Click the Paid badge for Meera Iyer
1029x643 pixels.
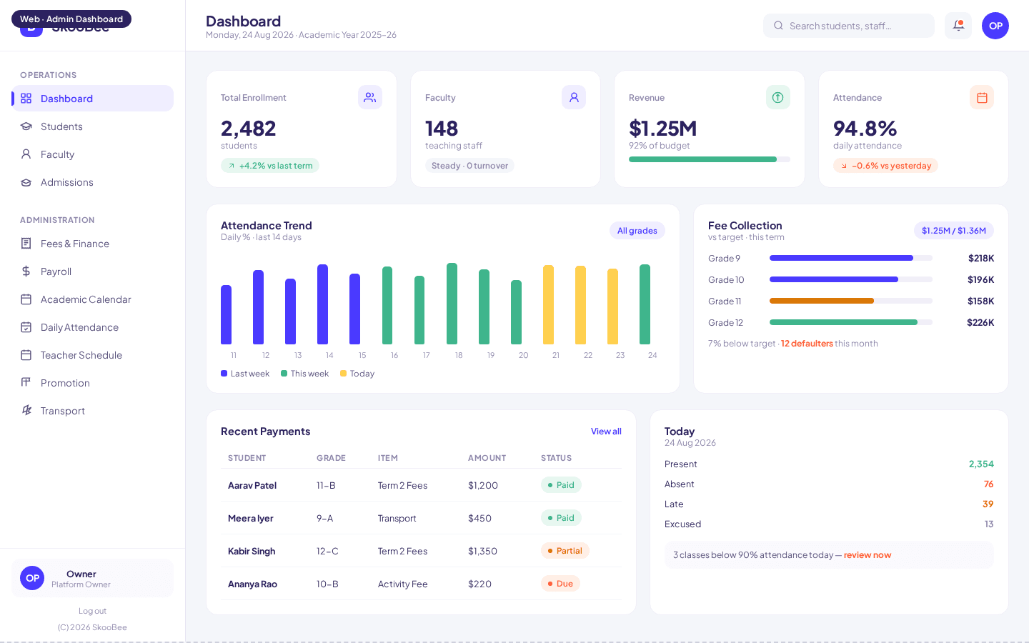(x=561, y=518)
